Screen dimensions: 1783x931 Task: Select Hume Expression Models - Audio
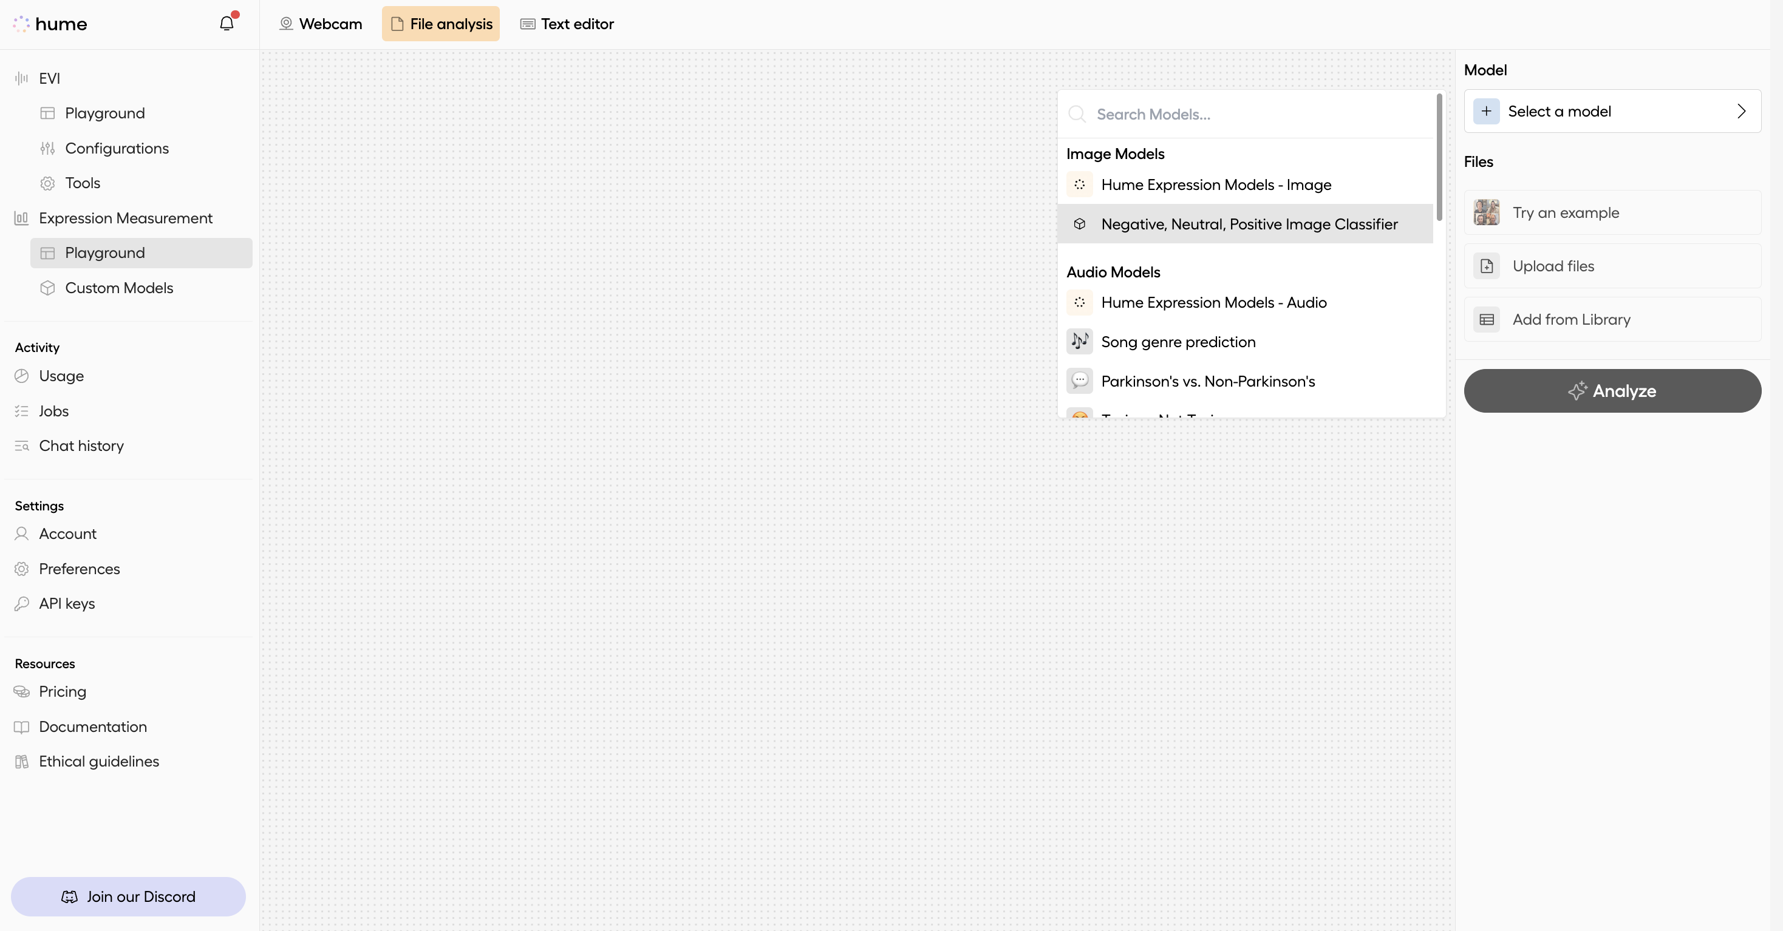point(1214,303)
